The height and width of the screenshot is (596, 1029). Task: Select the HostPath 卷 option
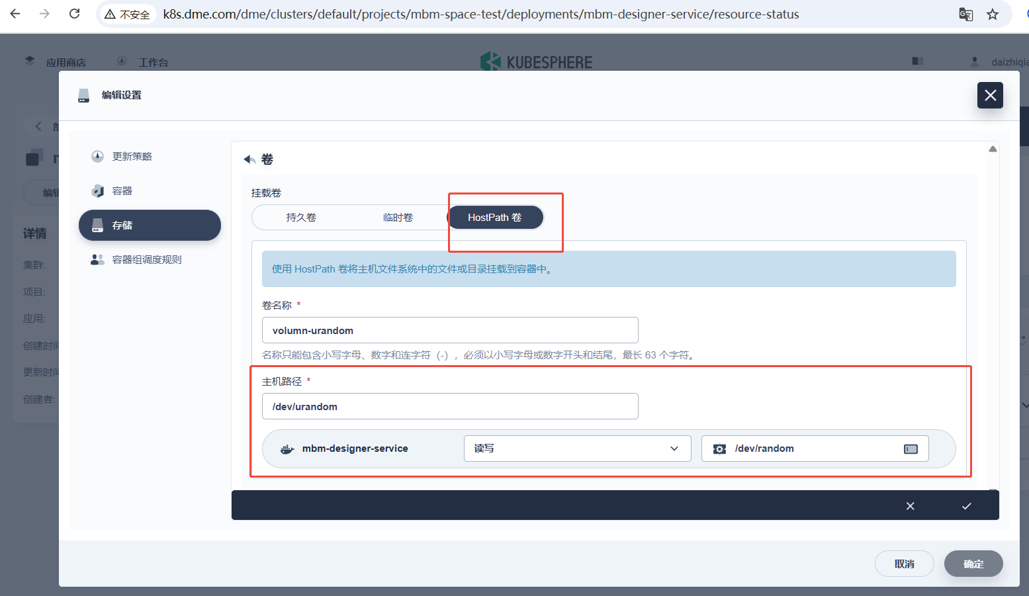click(495, 218)
